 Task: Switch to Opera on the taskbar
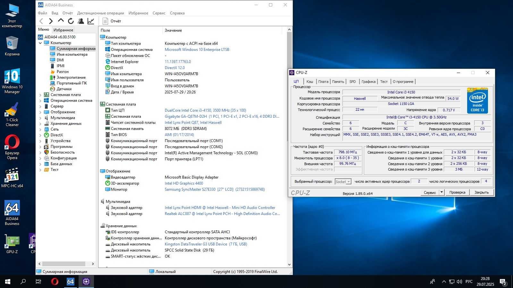tap(55, 282)
